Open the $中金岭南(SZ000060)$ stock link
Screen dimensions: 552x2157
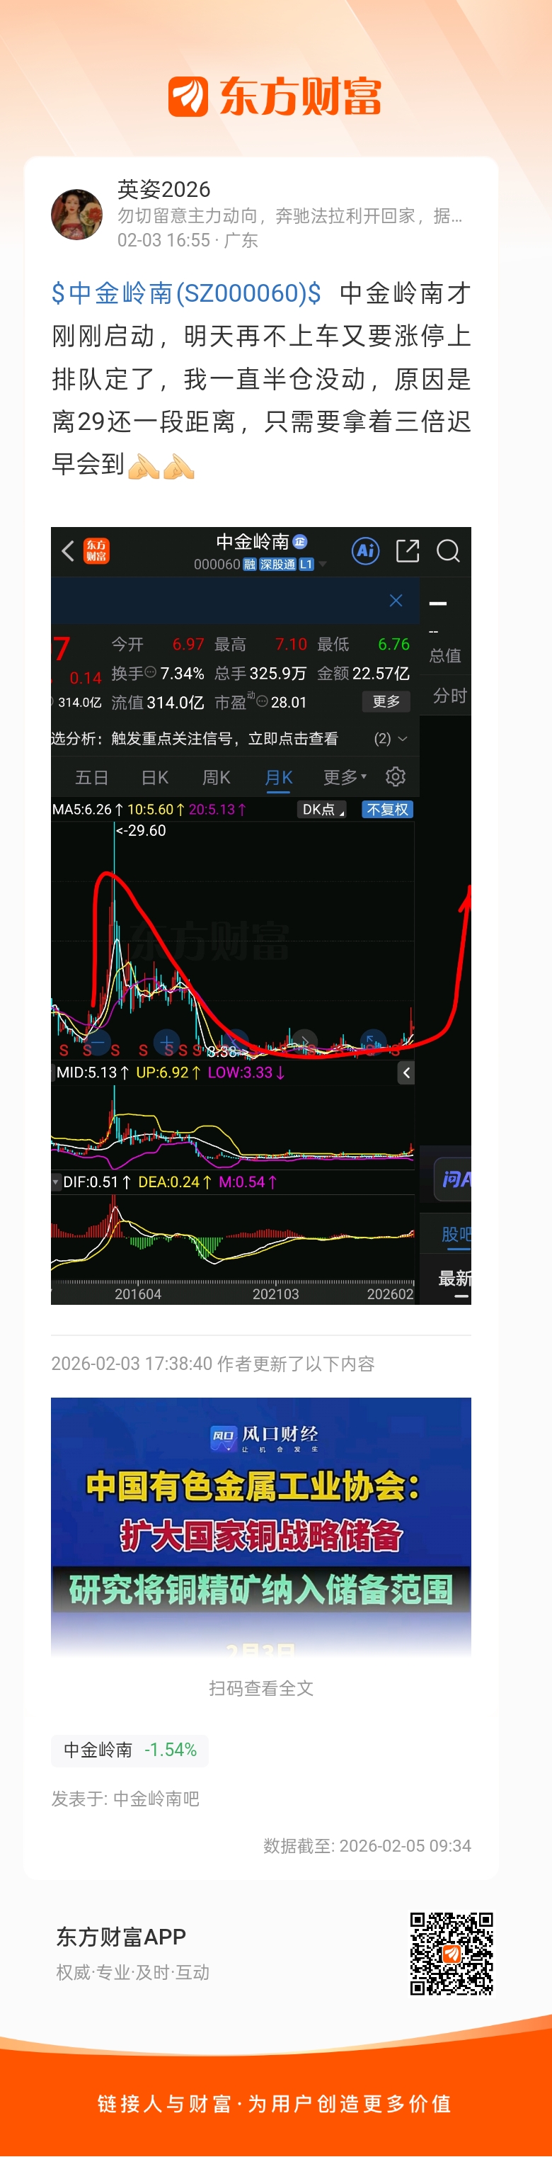click(187, 293)
